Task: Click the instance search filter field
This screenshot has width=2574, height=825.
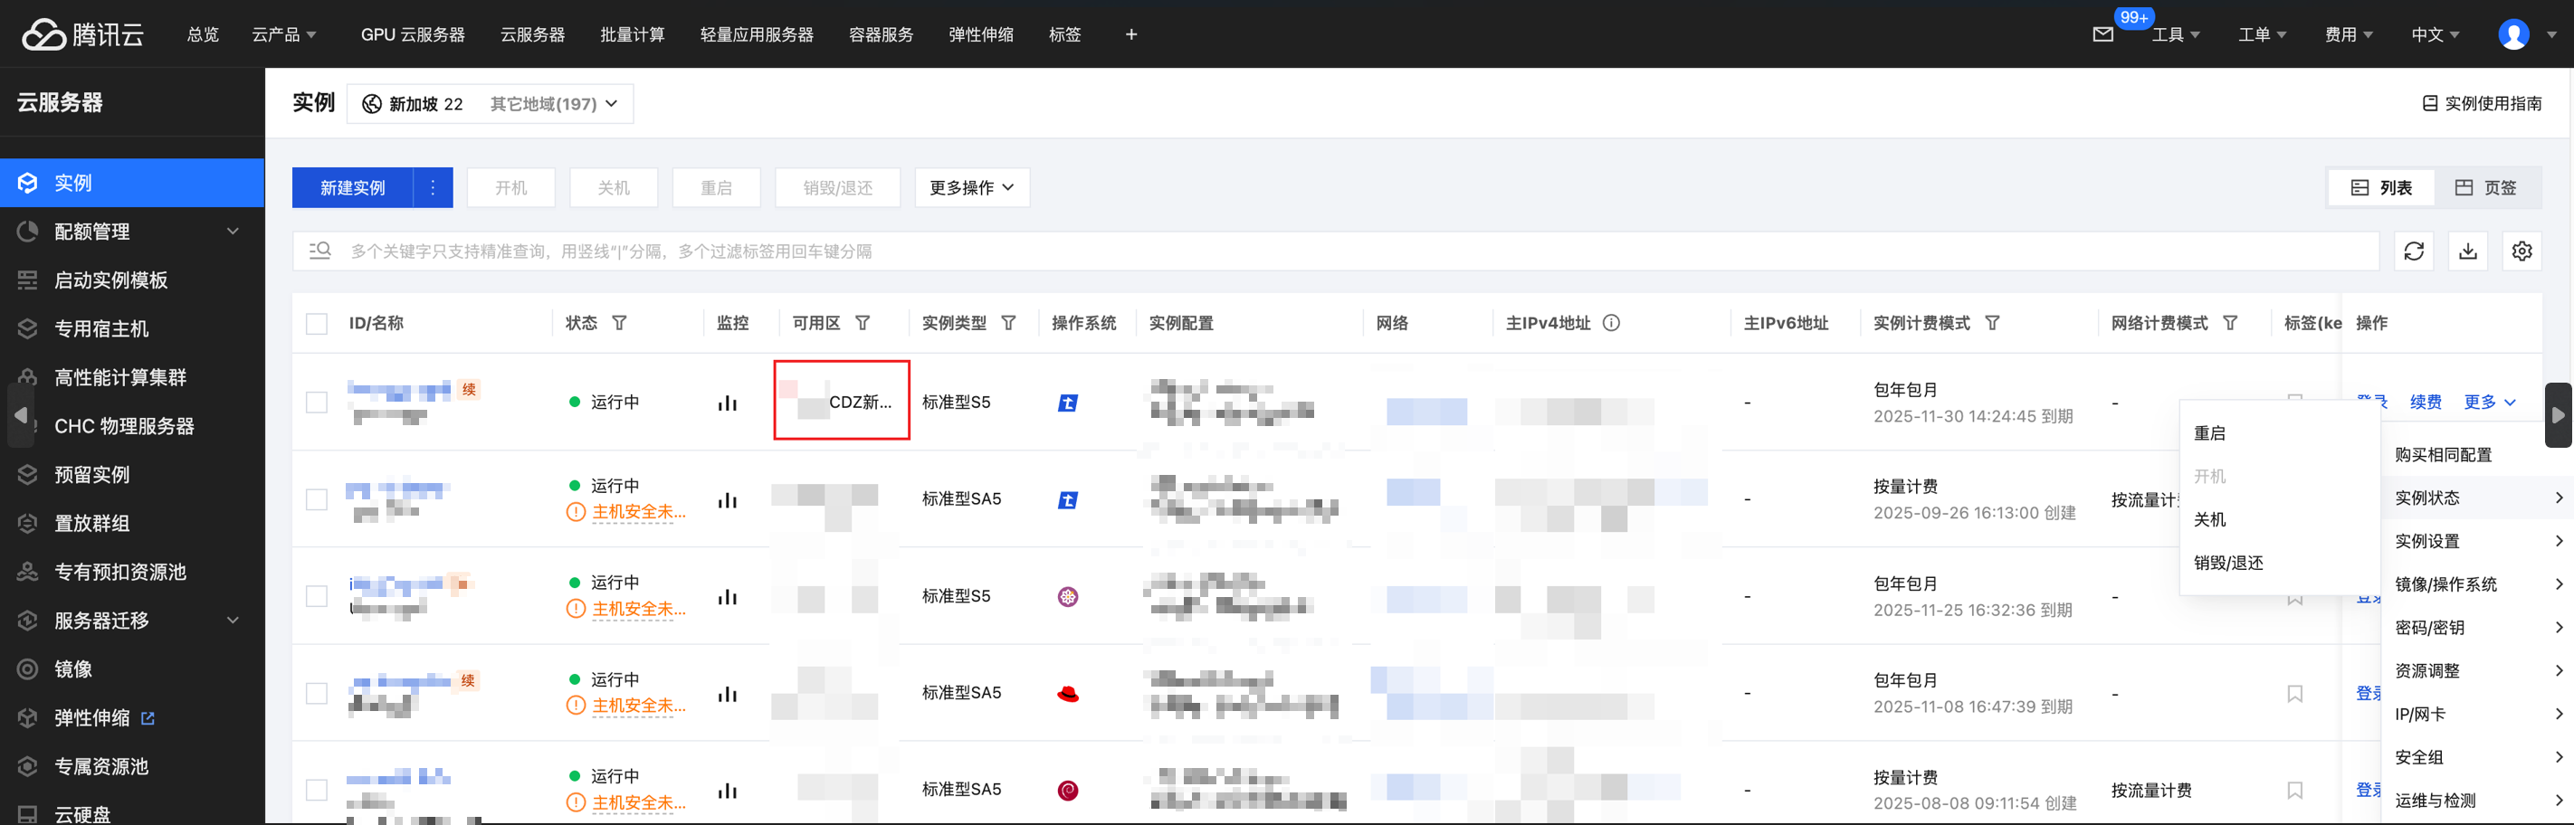Action: tap(1335, 251)
